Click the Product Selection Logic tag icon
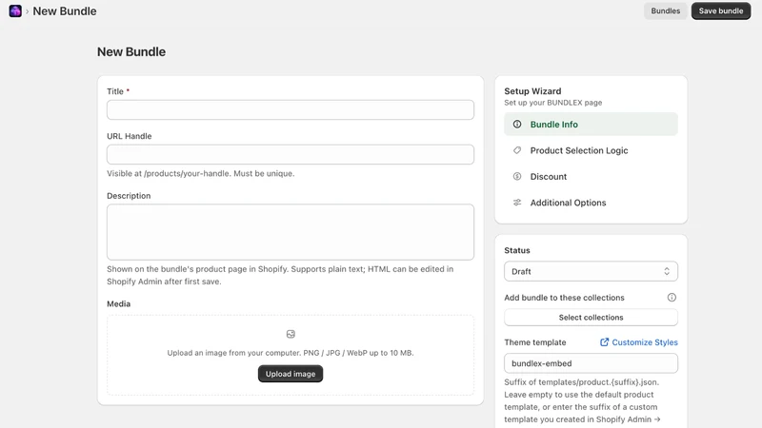This screenshot has width=762, height=428. [517, 150]
